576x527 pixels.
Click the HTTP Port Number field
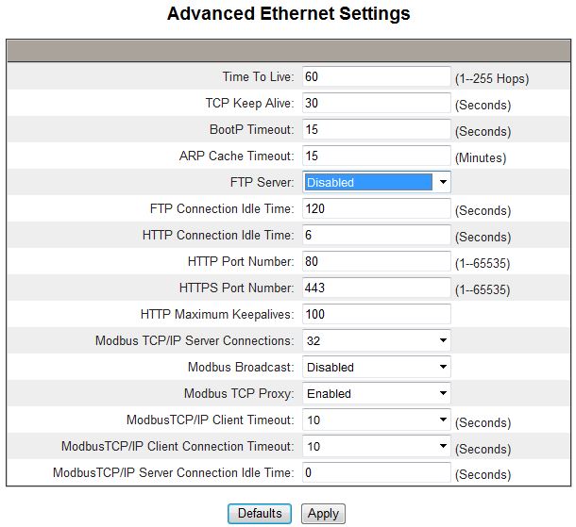(x=376, y=261)
